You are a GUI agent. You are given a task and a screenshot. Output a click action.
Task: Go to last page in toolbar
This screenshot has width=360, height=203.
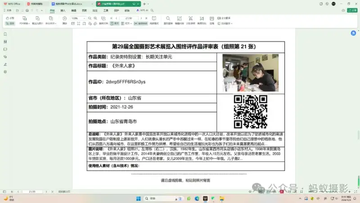point(146,18)
